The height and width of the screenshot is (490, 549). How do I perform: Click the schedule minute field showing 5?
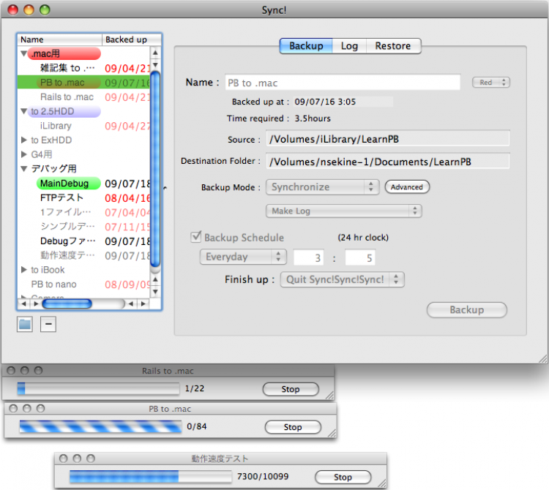(360, 257)
